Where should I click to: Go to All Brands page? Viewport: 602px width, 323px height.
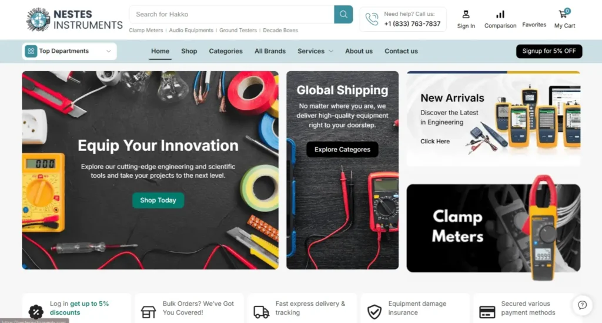pos(270,51)
